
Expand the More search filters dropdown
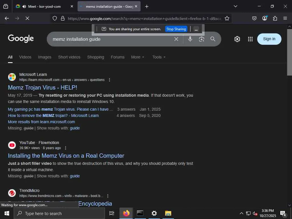(x=138, y=57)
